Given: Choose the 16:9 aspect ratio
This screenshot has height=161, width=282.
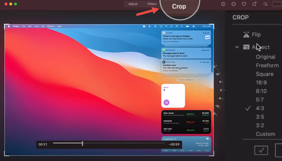Looking at the screenshot, I should (261, 82).
